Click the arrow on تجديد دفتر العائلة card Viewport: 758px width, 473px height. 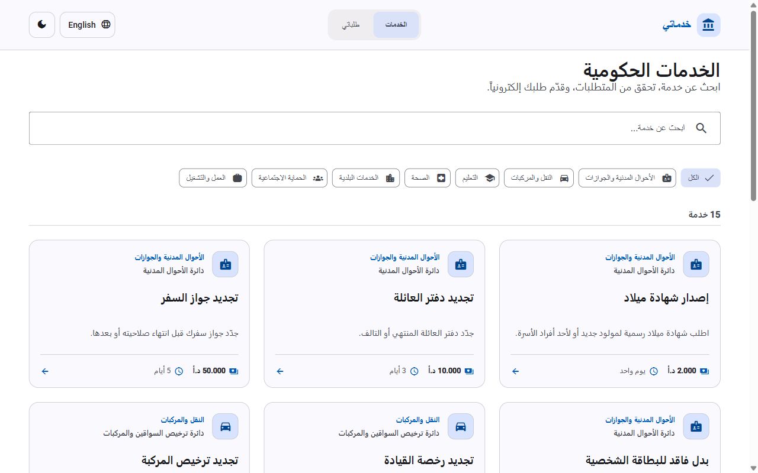click(x=280, y=371)
